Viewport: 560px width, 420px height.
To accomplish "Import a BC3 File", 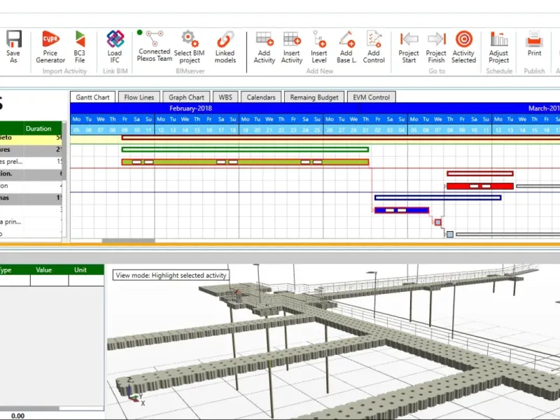I will pyautogui.click(x=80, y=46).
